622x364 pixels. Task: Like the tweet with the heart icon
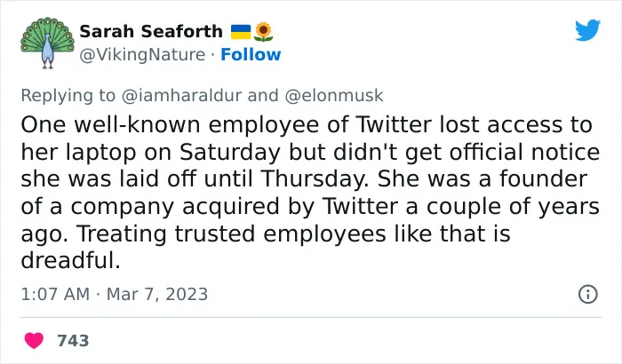click(34, 341)
